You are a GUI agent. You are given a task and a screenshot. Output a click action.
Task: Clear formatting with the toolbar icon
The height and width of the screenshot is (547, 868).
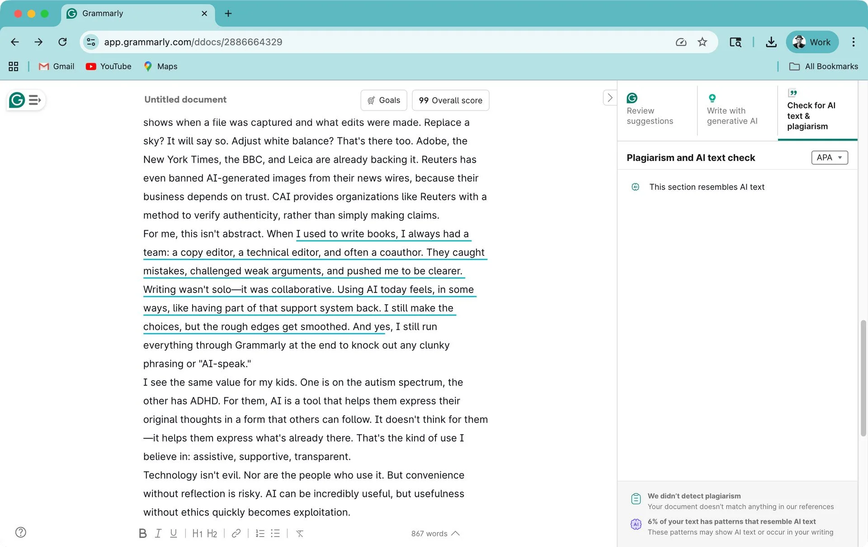point(300,533)
